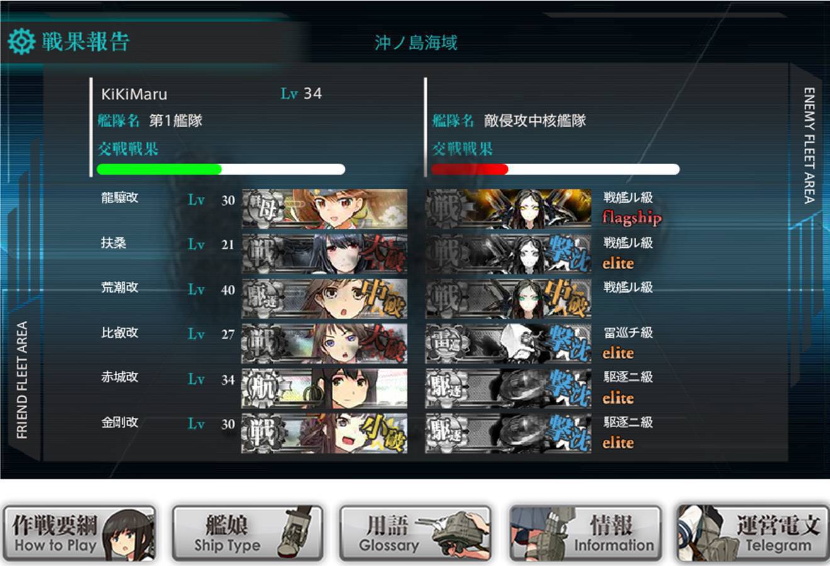Click 金剛改 battleship banner with minor damage
Image resolution: width=830 pixels, height=566 pixels.
click(x=325, y=433)
